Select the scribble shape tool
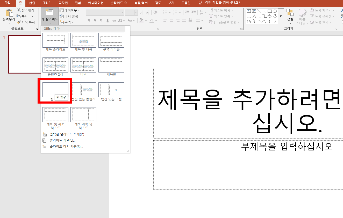The image size is (343, 218). [x=254, y=21]
